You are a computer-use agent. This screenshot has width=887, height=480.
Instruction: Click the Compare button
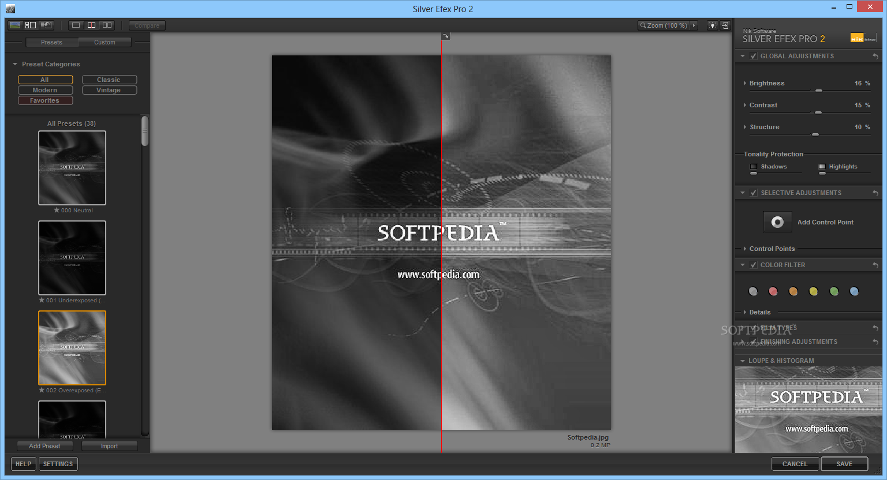click(x=147, y=25)
